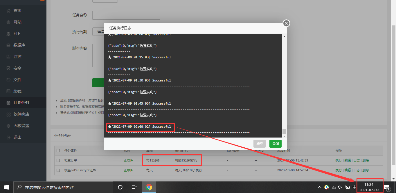Open 安全 shield icon in sidebar
The image size is (396, 193).
click(x=8, y=68)
